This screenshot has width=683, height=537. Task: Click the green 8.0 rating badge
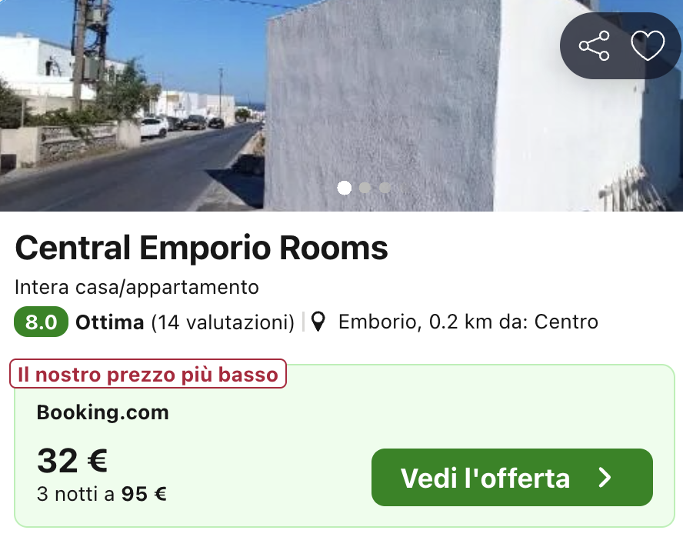click(41, 322)
